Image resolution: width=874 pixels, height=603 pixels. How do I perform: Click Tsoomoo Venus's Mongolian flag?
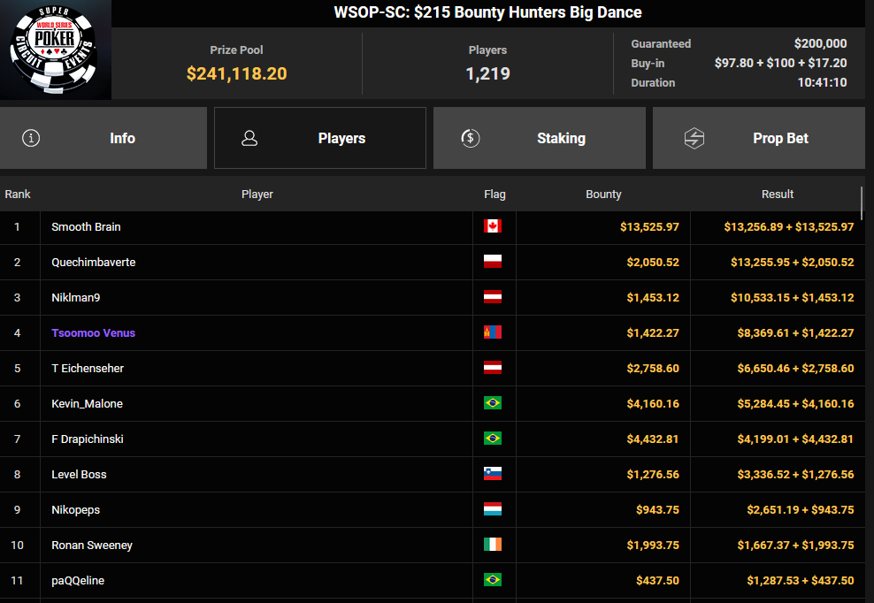coord(493,332)
